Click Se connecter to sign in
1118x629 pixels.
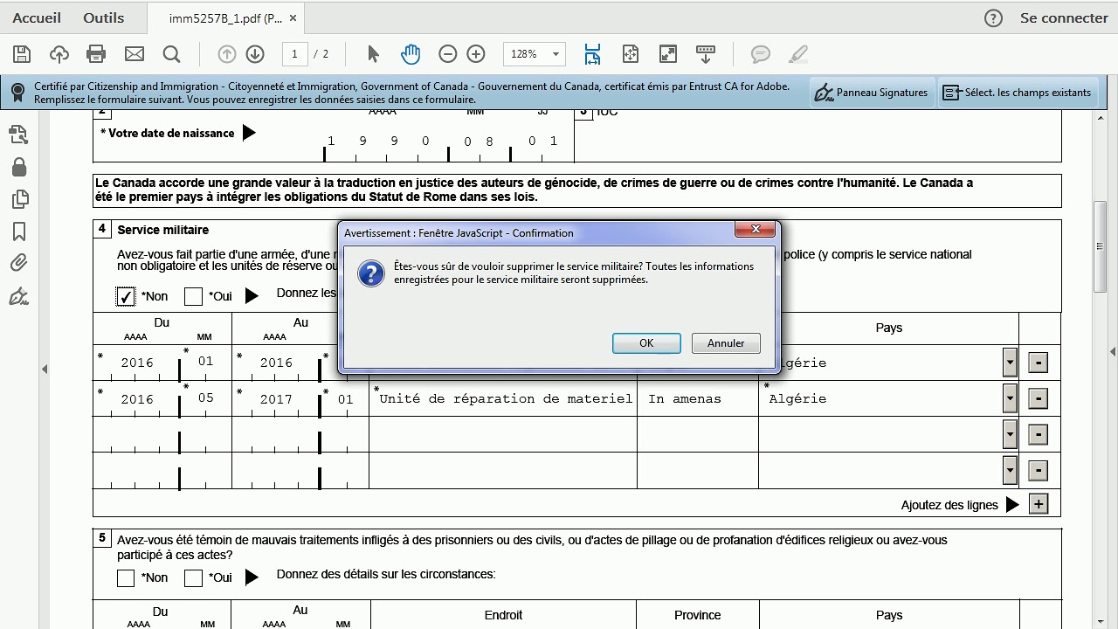coord(1064,17)
